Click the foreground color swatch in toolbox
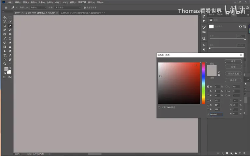This screenshot has height=156, width=250. point(6,69)
